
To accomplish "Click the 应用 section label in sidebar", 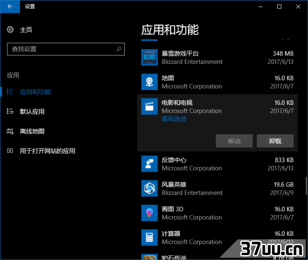I will click(13, 75).
